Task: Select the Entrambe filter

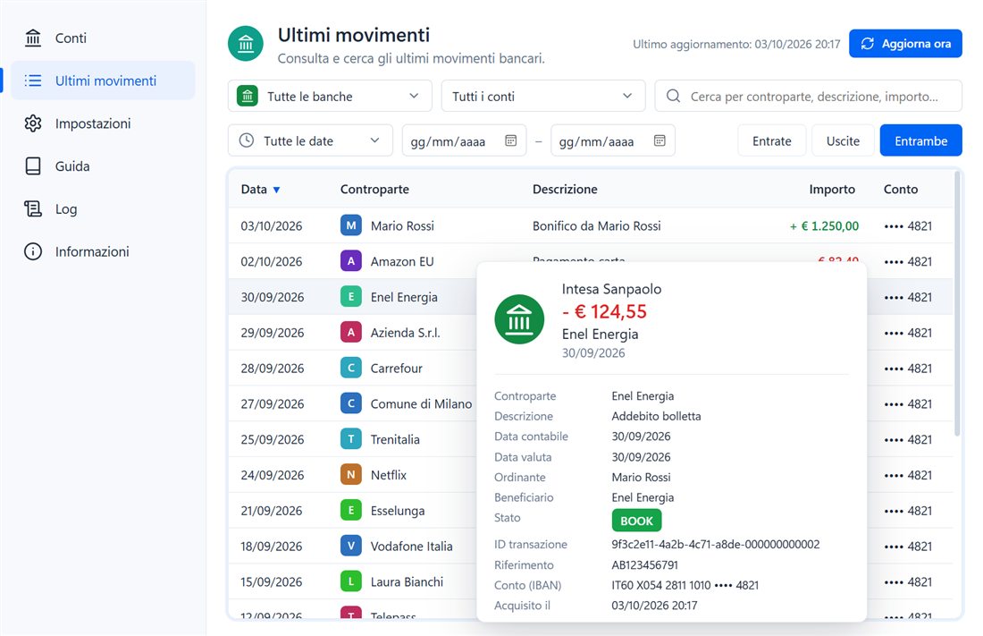Action: pos(921,140)
